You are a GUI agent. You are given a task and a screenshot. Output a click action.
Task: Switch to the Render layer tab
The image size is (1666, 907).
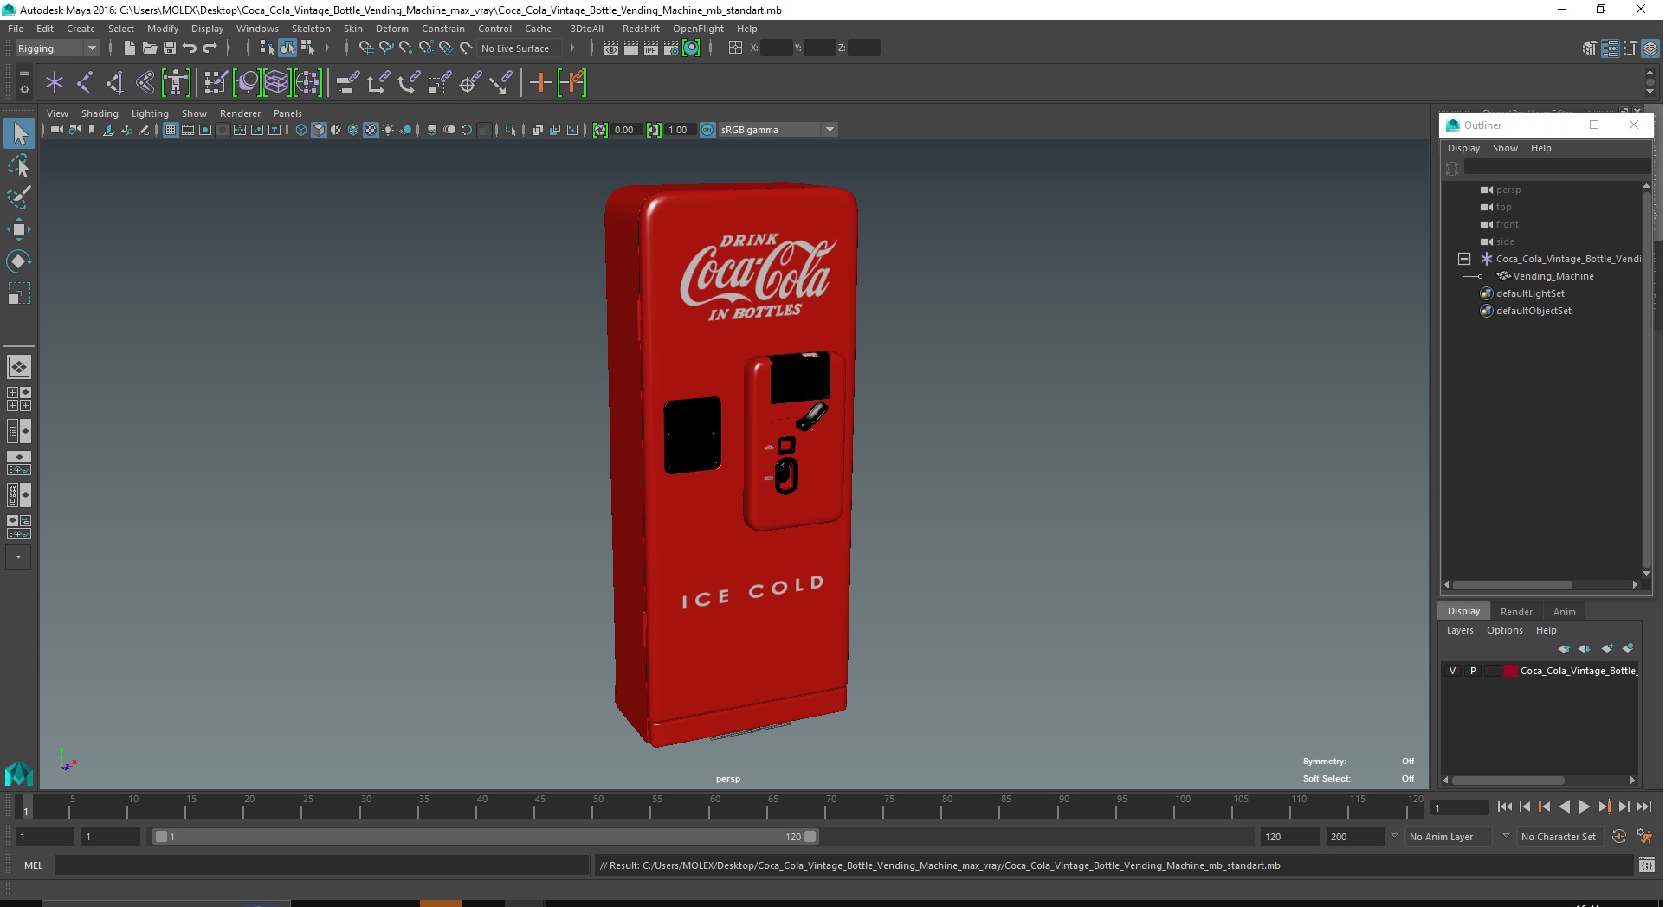(x=1516, y=612)
